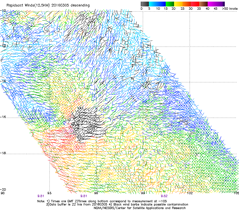Pick the red 30–35 knots legend segment
This screenshot has width=239, height=210.
click(195, 4)
